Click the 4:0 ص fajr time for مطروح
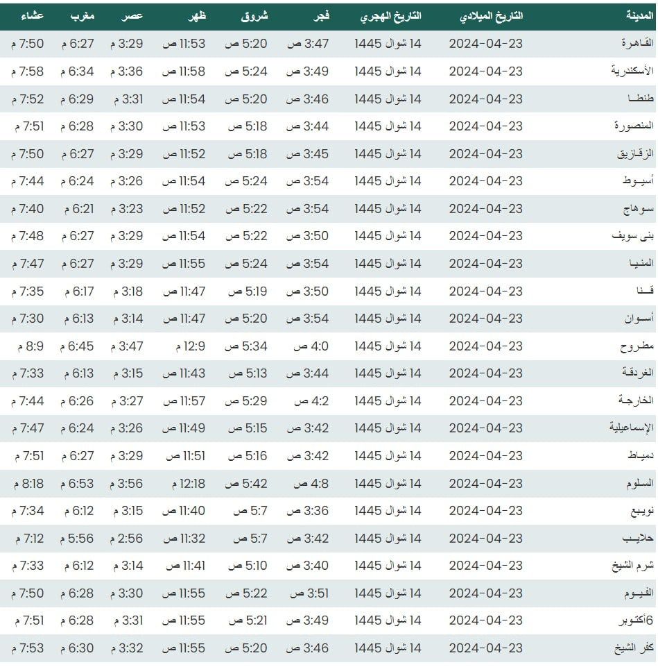658x667 pixels. point(311,346)
